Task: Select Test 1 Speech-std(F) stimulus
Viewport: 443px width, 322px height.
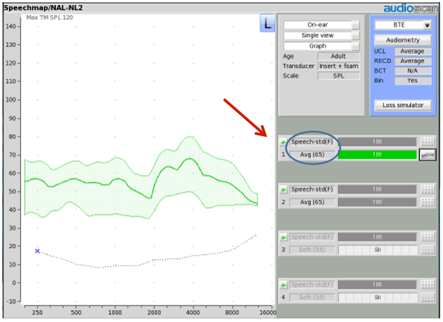Action: point(312,142)
